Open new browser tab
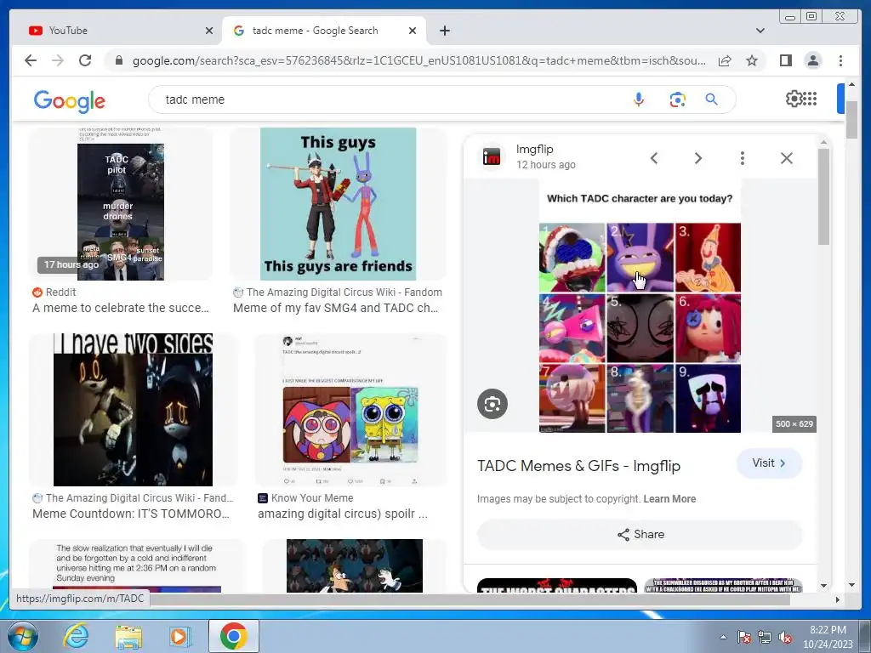The height and width of the screenshot is (653, 871). 444,31
